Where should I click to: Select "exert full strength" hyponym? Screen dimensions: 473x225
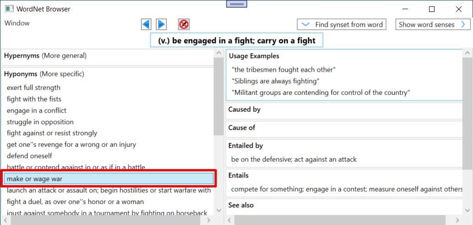(33, 88)
